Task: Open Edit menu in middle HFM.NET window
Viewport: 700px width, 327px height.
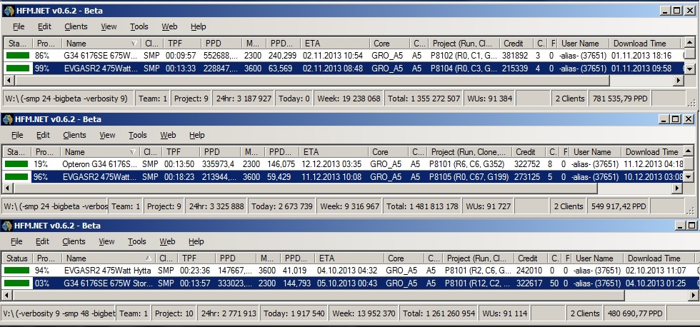Action: (x=43, y=135)
